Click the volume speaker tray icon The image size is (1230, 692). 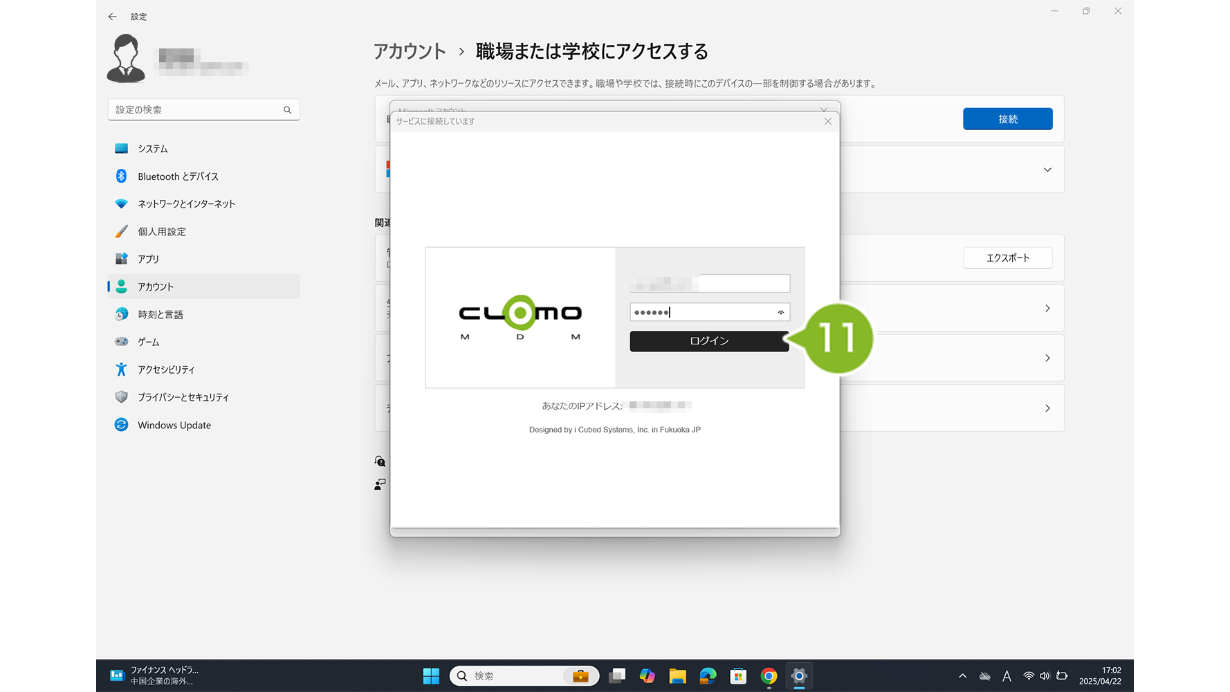click(1045, 676)
